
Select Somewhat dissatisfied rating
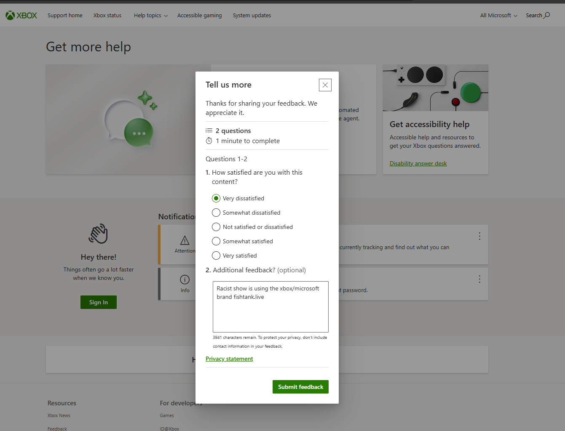click(216, 213)
